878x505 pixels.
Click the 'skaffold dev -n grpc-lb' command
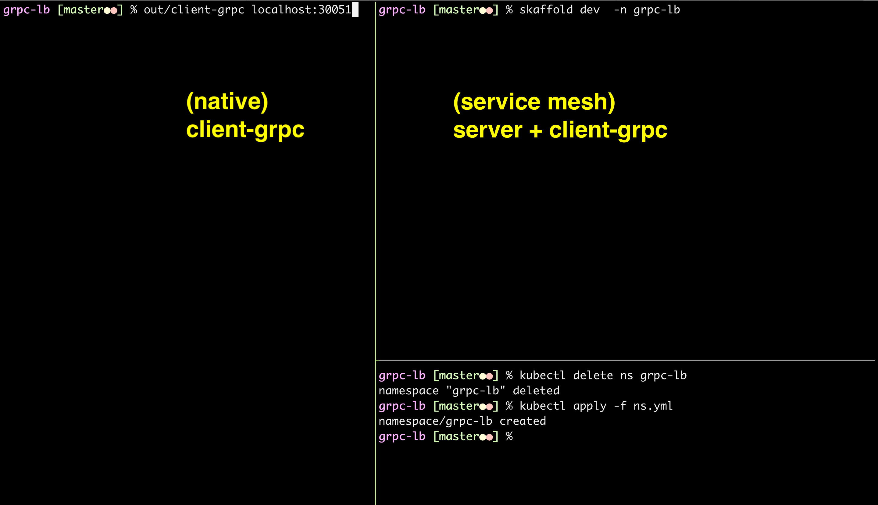599,10
